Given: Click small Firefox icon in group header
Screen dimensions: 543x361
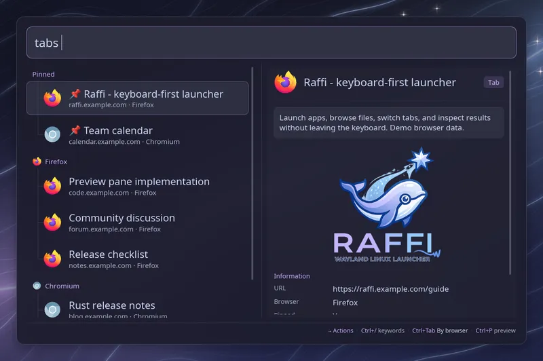Looking at the screenshot, I should pyautogui.click(x=37, y=161).
